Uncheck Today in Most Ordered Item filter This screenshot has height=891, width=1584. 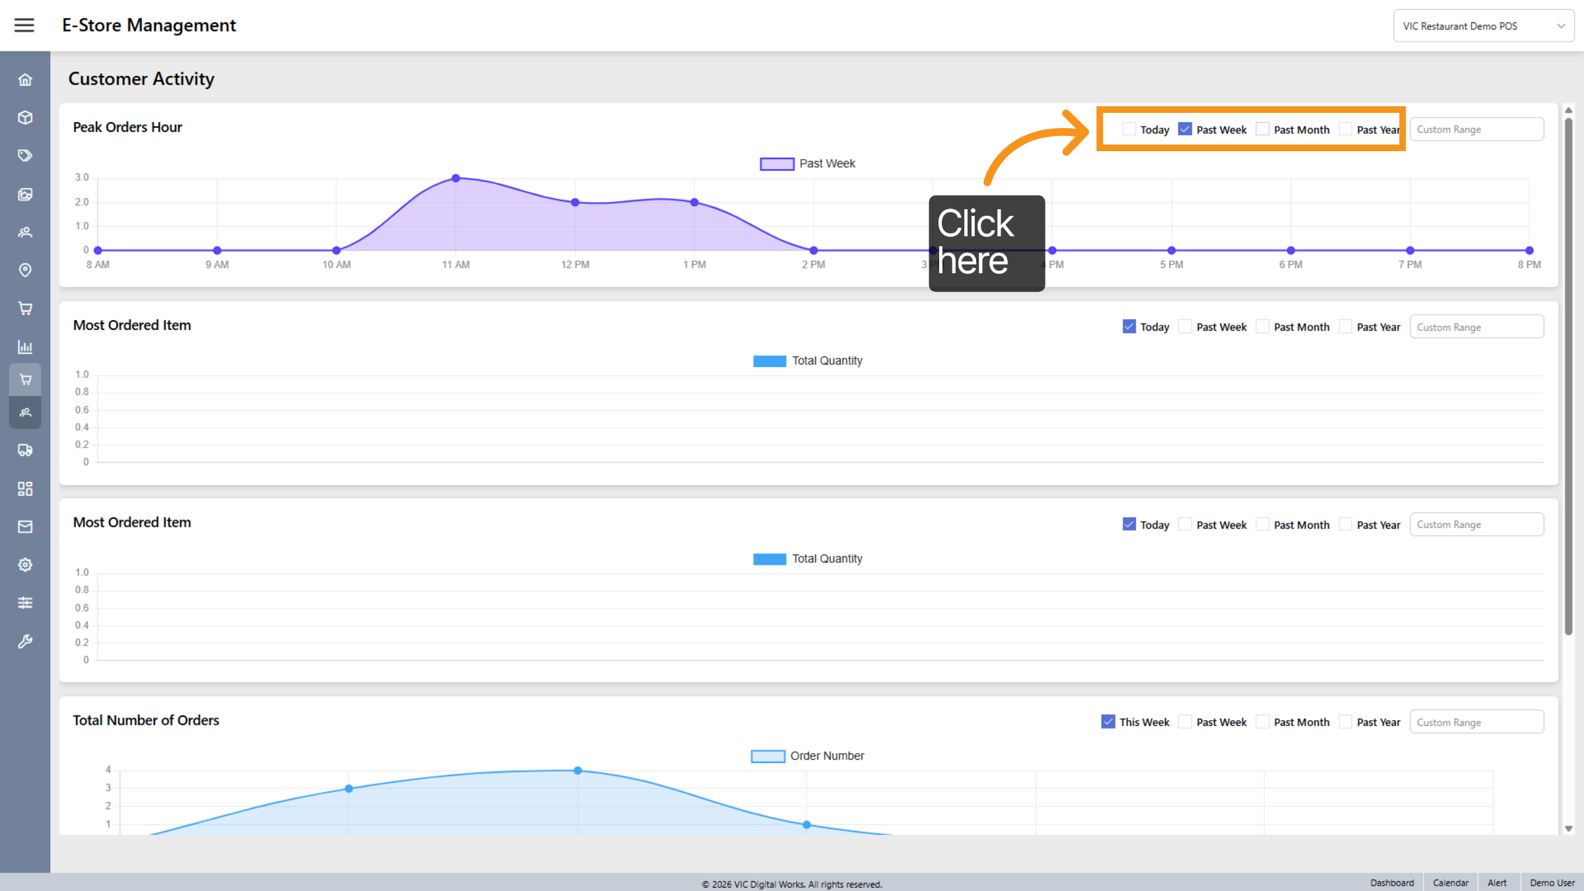pos(1129,326)
